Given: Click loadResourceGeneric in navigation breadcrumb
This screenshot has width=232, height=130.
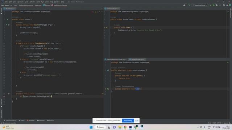Looking at the screenshot, I should pos(59,5).
